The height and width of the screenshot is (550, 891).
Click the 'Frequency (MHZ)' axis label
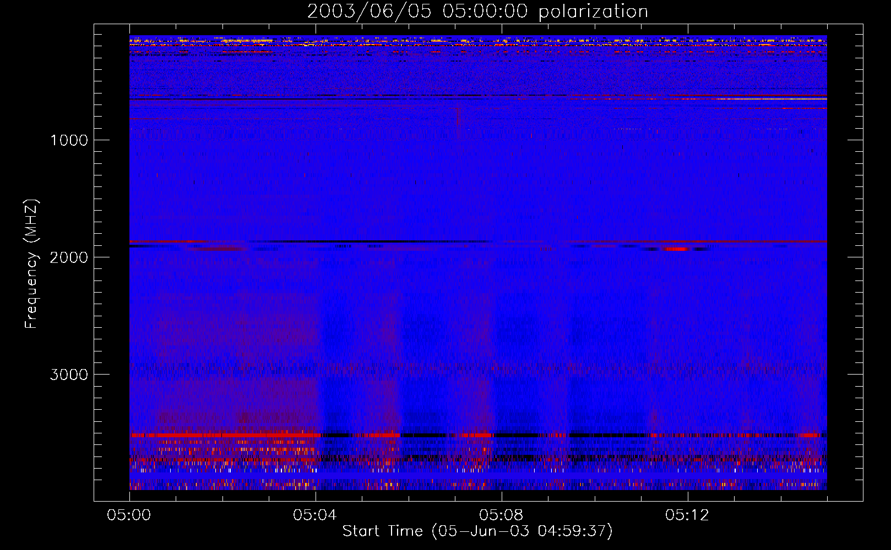tap(31, 264)
